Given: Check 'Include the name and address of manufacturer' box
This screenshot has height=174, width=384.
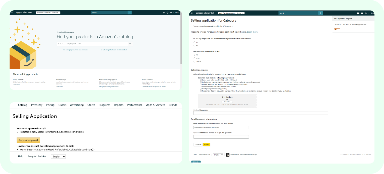Looking at the screenshot, I should click(201, 84).
